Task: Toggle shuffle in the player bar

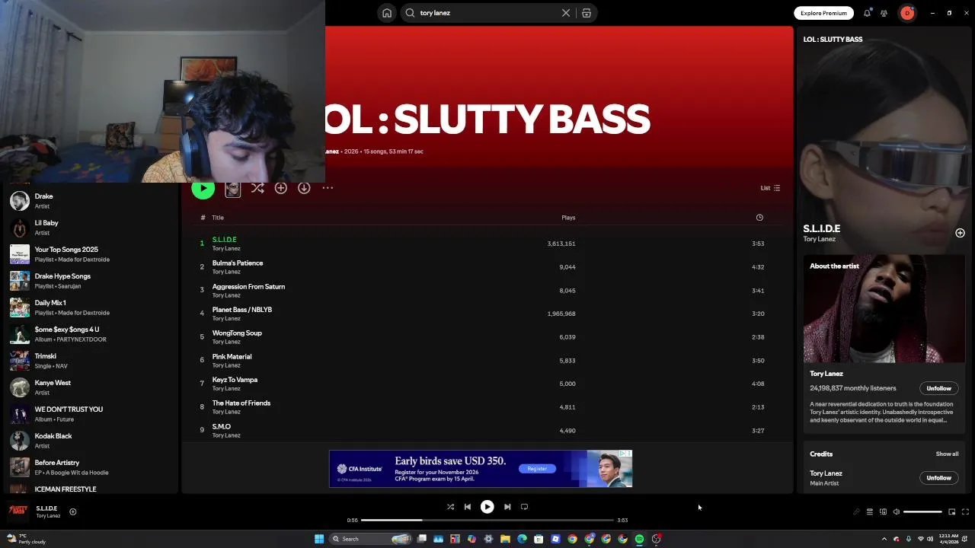Action: [x=450, y=507]
